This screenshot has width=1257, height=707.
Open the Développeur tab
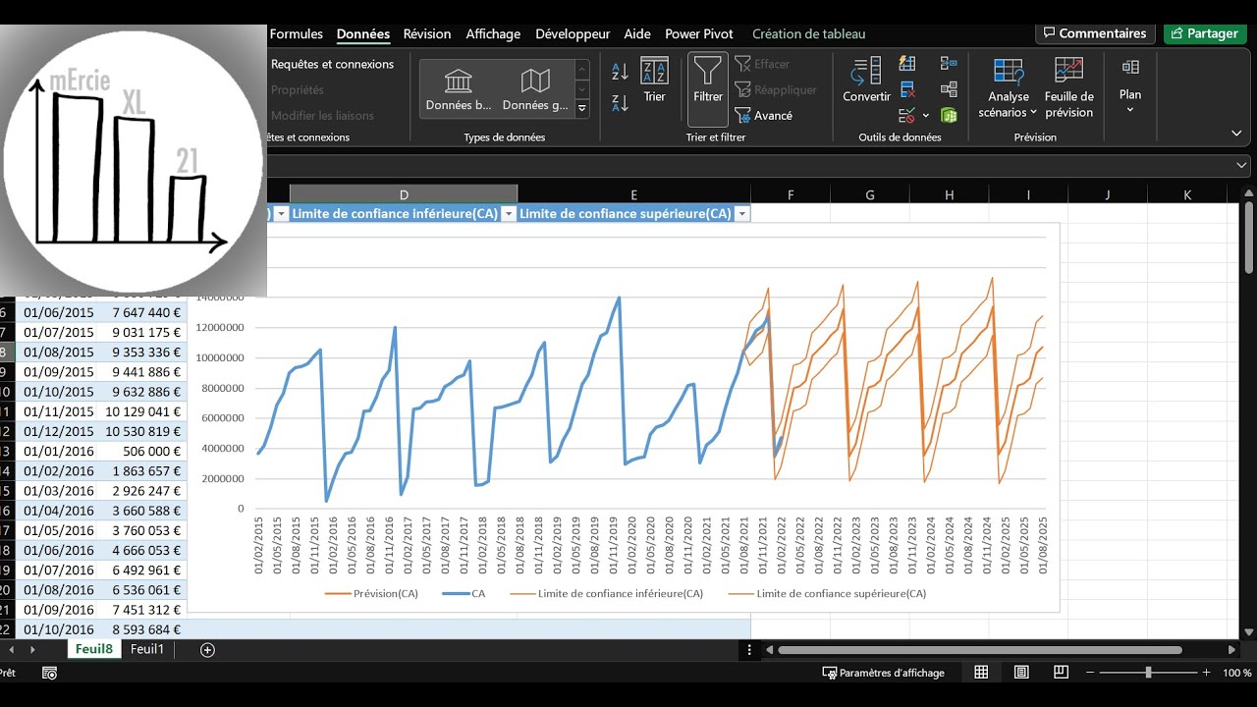point(573,33)
